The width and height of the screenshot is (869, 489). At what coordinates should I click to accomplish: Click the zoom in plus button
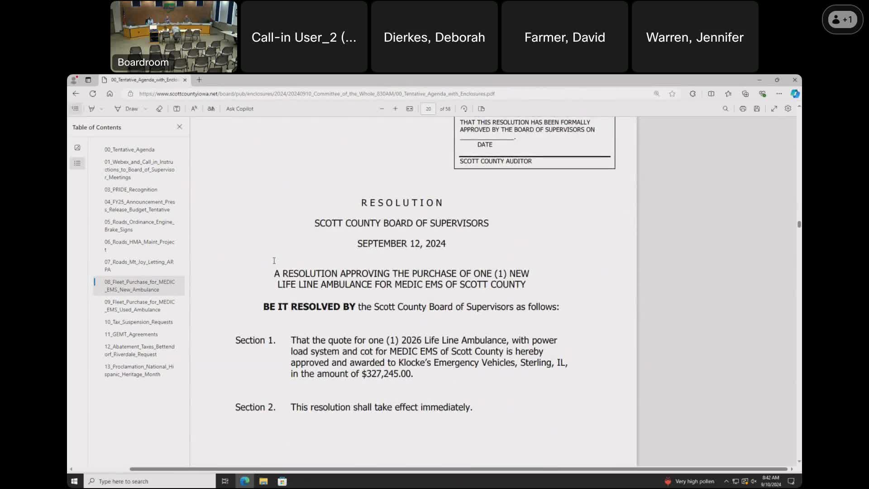395,109
